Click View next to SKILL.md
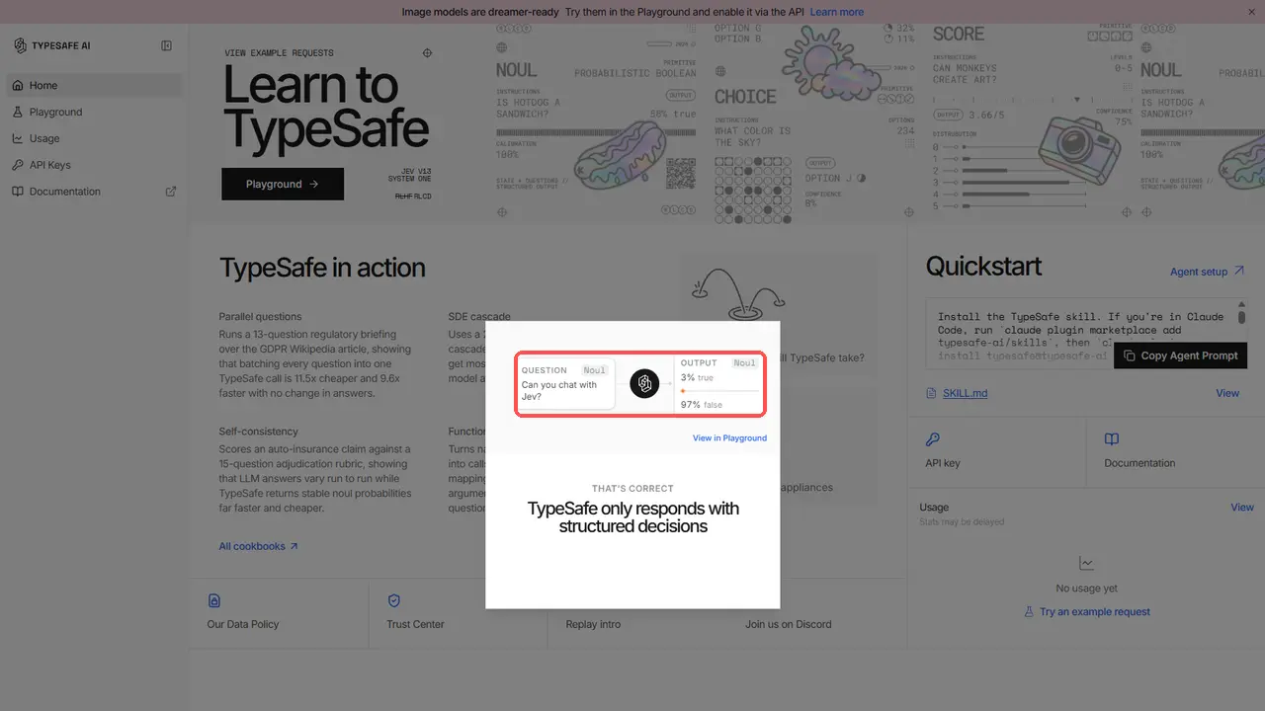The height and width of the screenshot is (711, 1265). tap(1227, 393)
